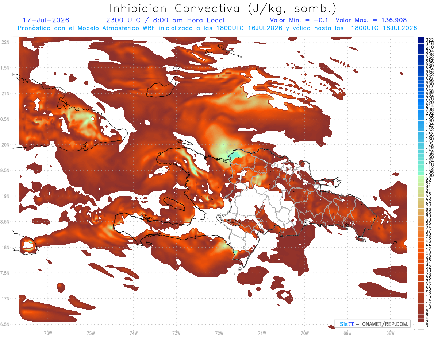Click "2300 UTC / 8:00 pm Hora Local"
The image size is (438, 338).
(165, 20)
